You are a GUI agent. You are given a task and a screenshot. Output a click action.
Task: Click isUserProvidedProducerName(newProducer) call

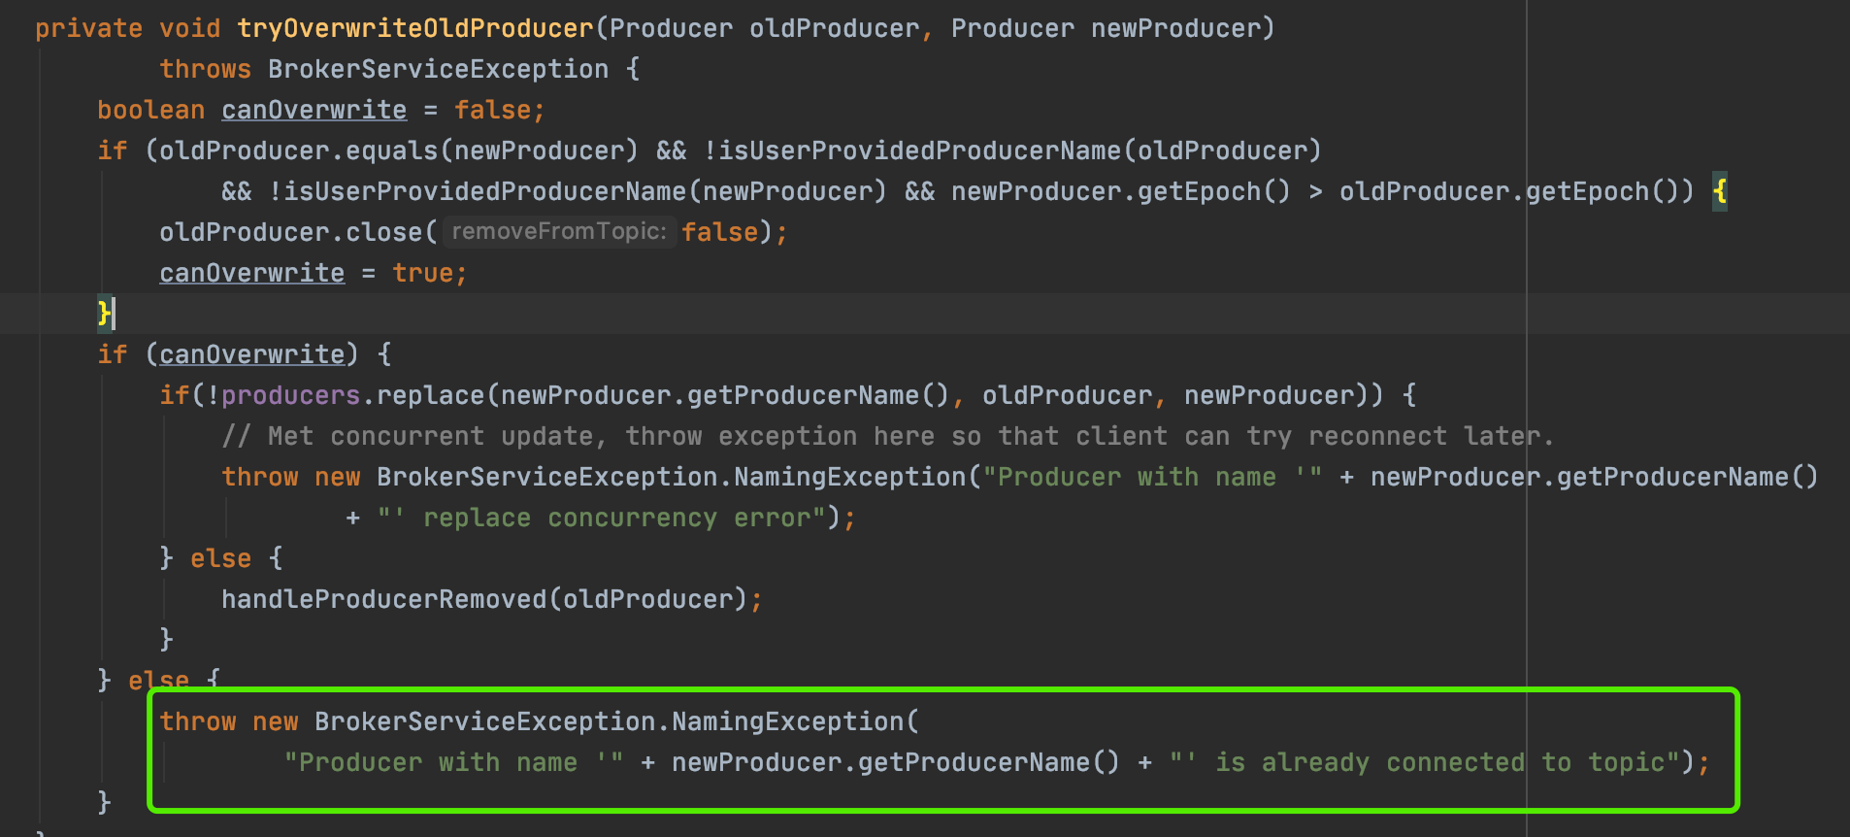click(584, 191)
